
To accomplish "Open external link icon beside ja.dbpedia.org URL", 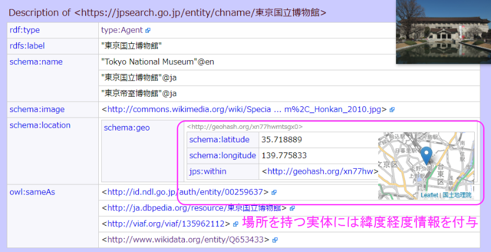I will point(292,209).
